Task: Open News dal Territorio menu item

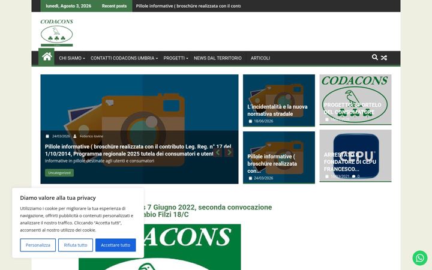Action: (x=218, y=58)
